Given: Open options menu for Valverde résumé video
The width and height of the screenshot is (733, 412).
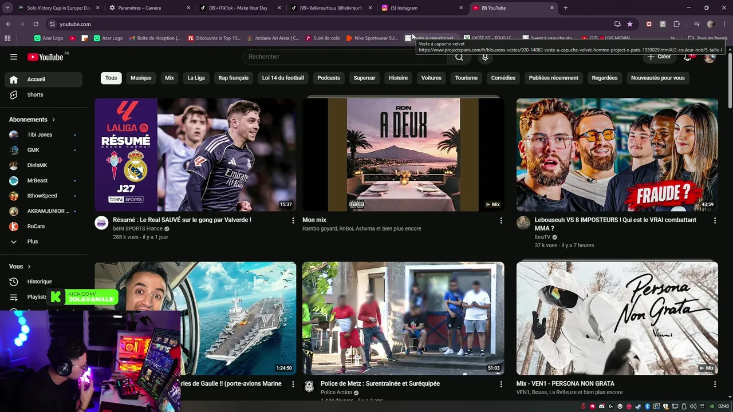Looking at the screenshot, I should [x=293, y=220].
